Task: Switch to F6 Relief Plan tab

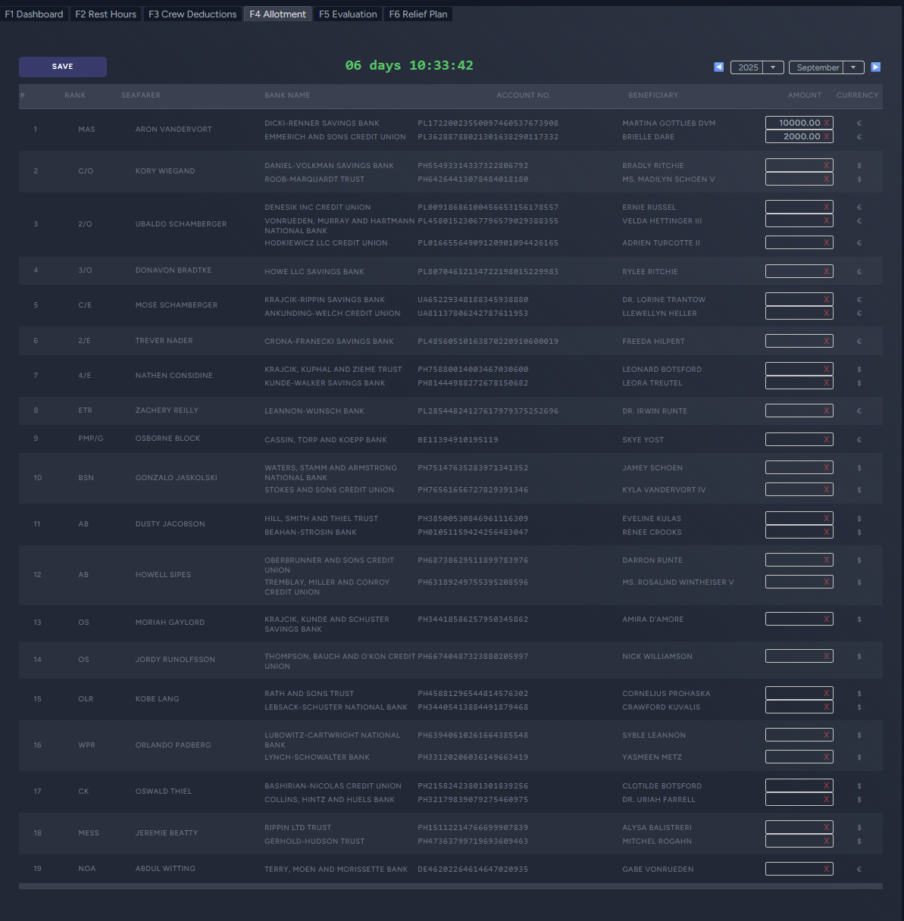Action: click(x=418, y=14)
